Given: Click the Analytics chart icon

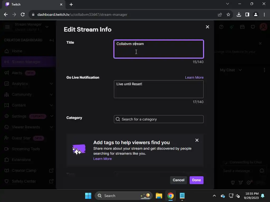Looking at the screenshot, I should [x=7, y=84].
